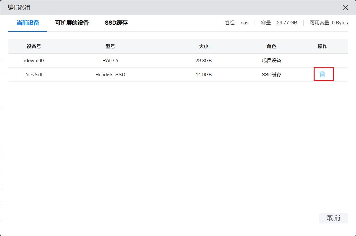356x236 pixels.
Task: Click the 29.8GB size cell
Action: (x=204, y=61)
